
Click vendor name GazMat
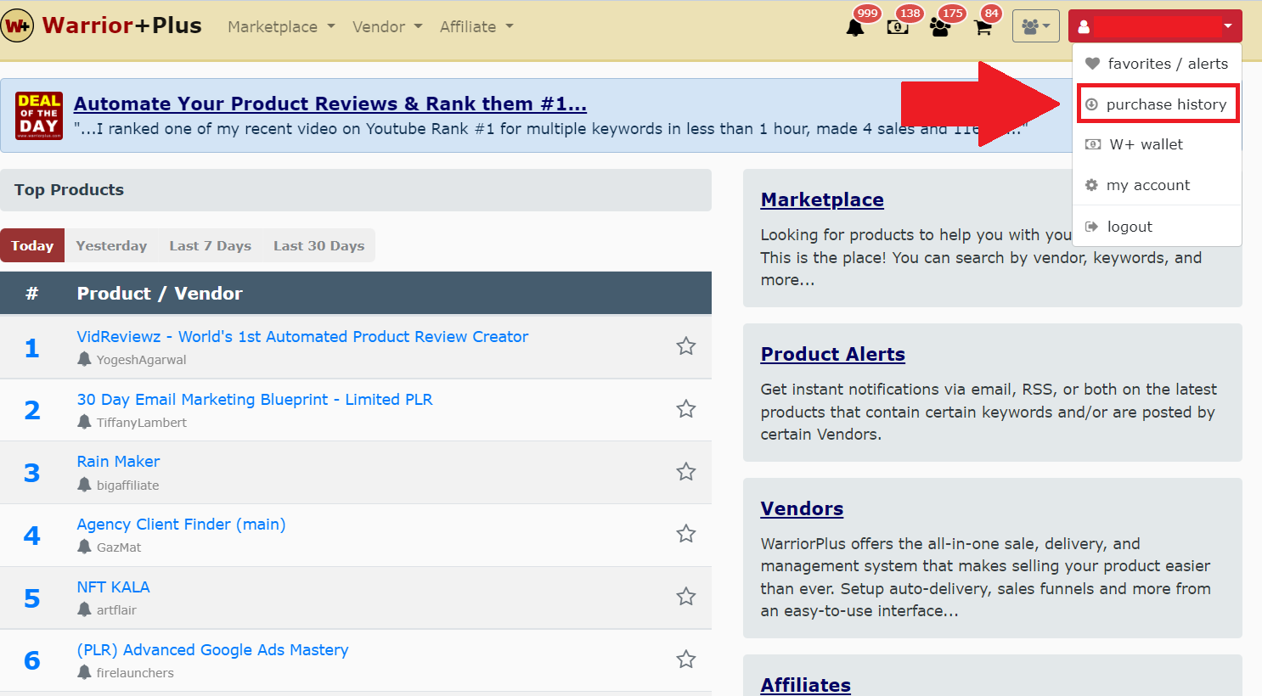pos(119,547)
